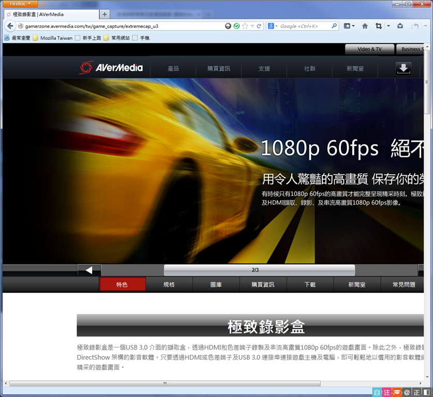The height and width of the screenshot is (397, 433).
Task: Expand the dropdown next to the crop icon
Action: click(x=389, y=26)
